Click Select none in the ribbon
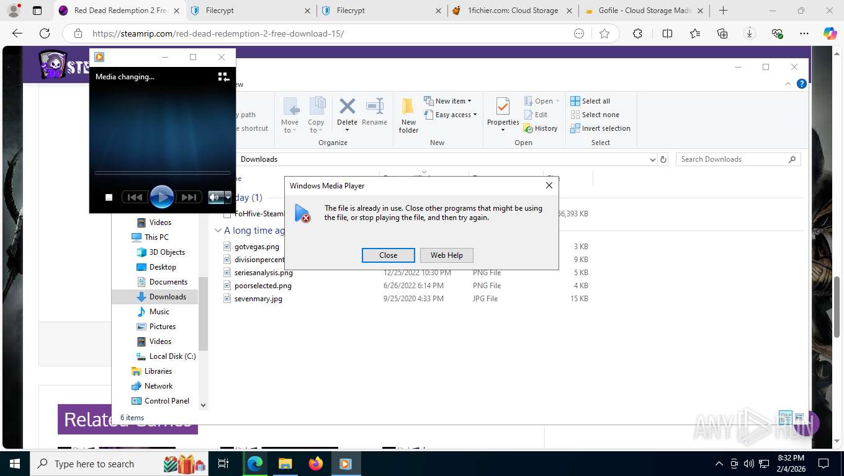The height and width of the screenshot is (476, 844). pos(595,115)
